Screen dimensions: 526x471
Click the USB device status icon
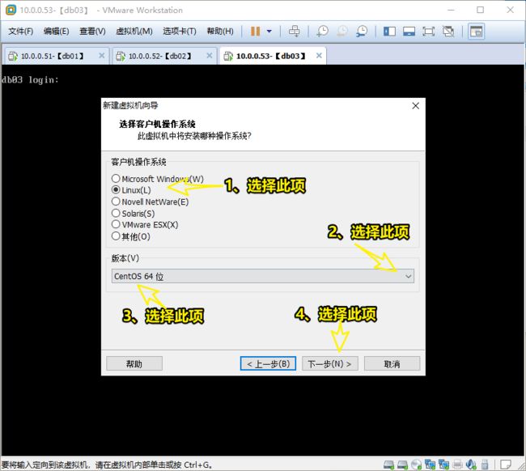(485, 465)
